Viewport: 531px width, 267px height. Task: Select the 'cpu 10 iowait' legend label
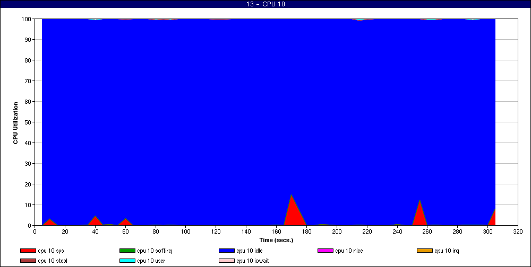(253, 261)
